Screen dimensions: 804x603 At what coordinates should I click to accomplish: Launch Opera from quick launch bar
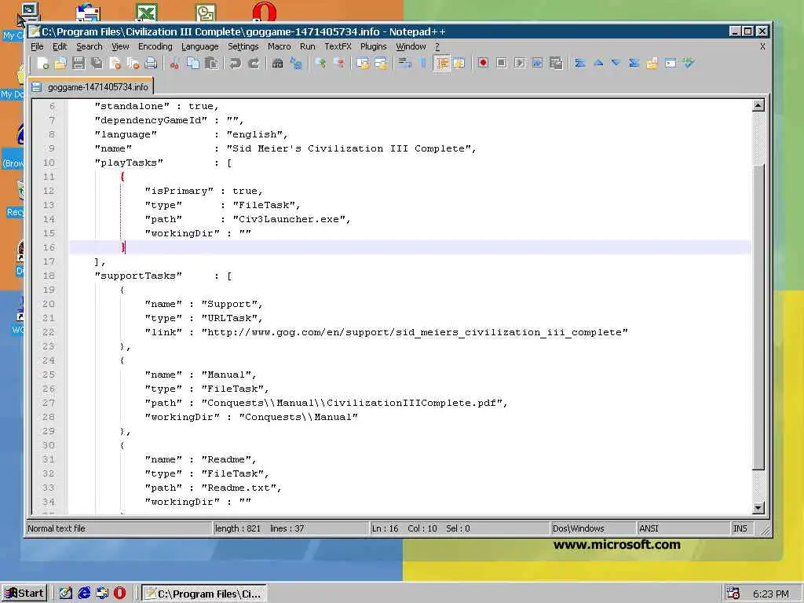click(119, 594)
